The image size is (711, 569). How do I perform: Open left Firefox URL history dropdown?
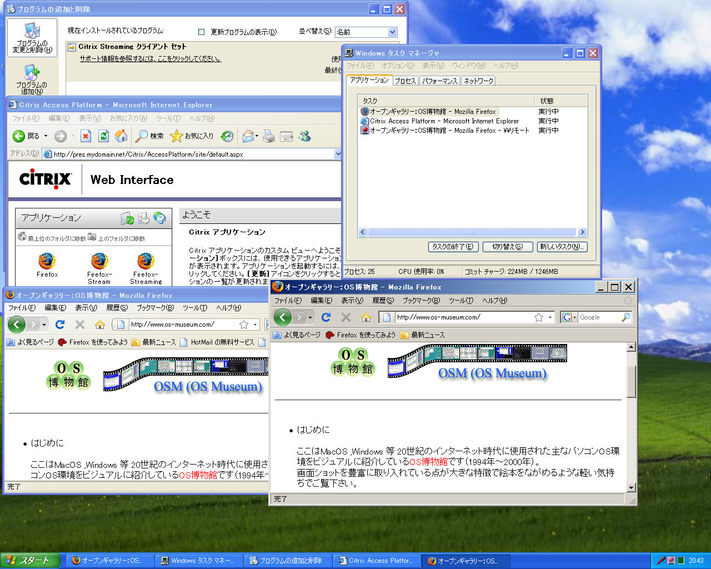click(255, 325)
